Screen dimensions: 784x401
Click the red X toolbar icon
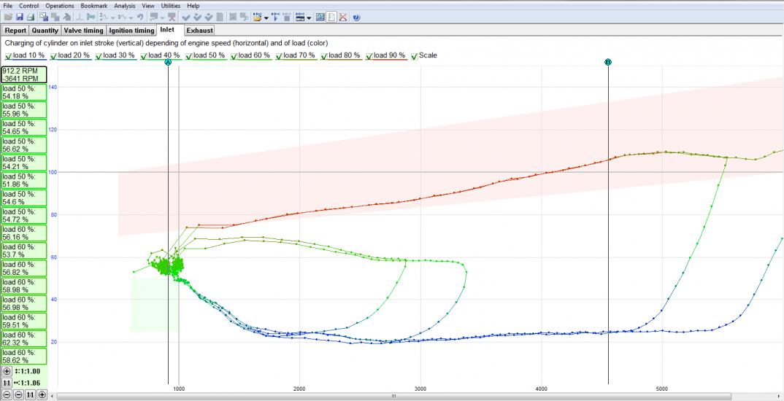[x=343, y=17]
